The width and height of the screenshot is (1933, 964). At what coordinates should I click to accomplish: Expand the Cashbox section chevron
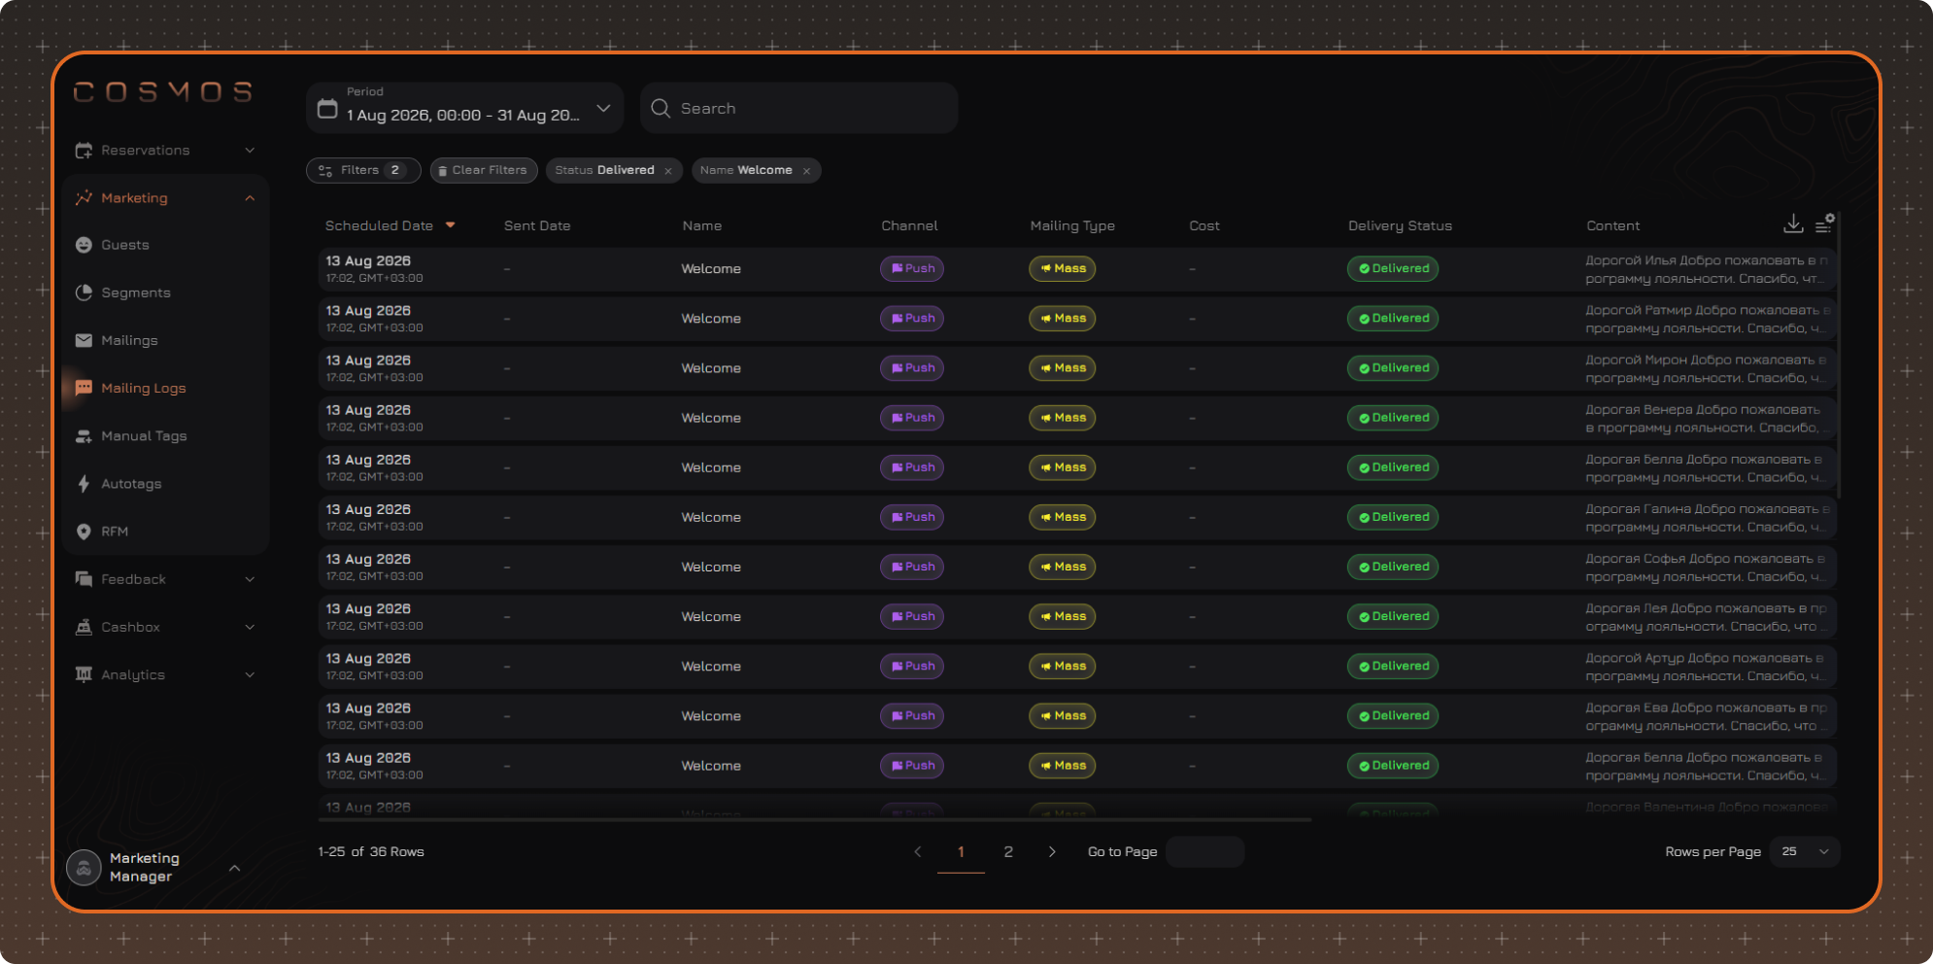250,627
